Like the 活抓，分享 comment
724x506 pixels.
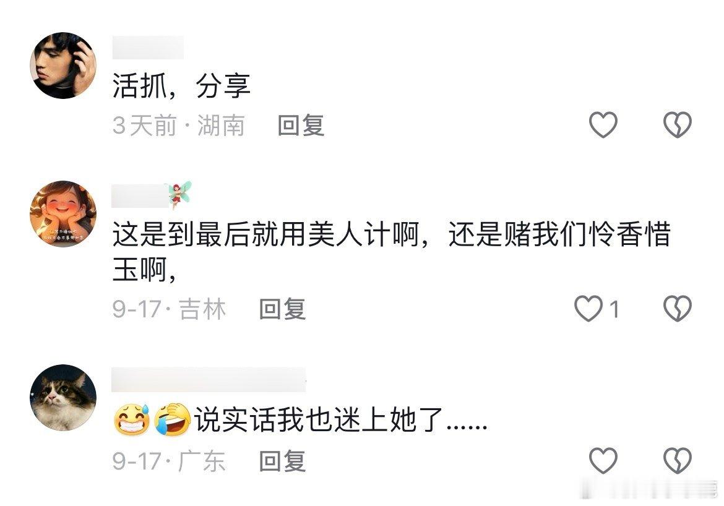click(x=603, y=125)
